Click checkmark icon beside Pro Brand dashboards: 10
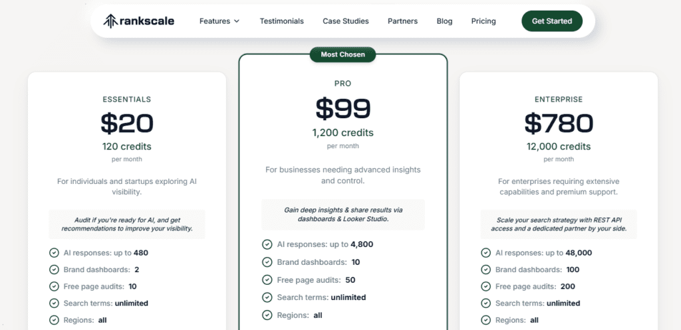The height and width of the screenshot is (330, 681). (267, 262)
